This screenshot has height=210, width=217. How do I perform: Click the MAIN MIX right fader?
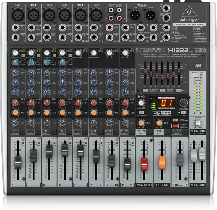(x=202, y=154)
